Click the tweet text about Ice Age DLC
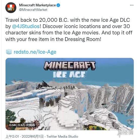The image size is (137, 140). pyautogui.click(x=69, y=30)
